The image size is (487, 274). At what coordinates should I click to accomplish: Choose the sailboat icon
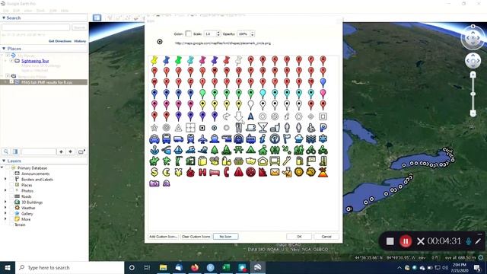tap(178, 150)
